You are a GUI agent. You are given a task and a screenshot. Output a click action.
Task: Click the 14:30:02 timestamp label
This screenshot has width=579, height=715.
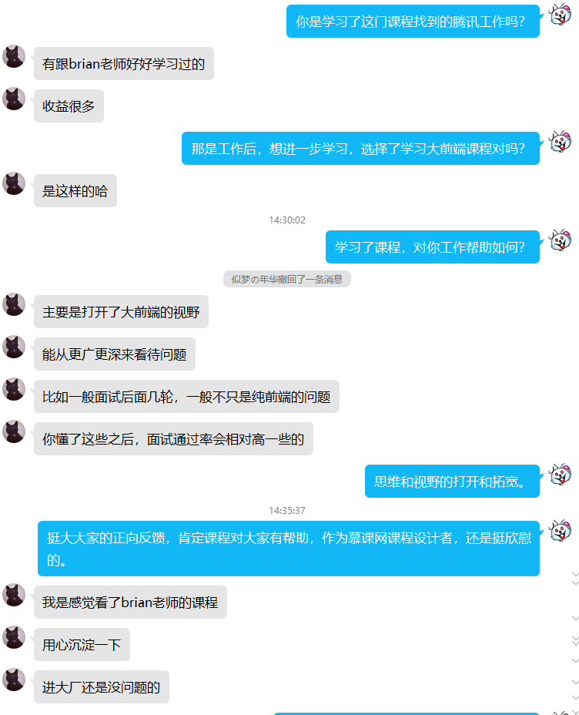pyautogui.click(x=287, y=220)
